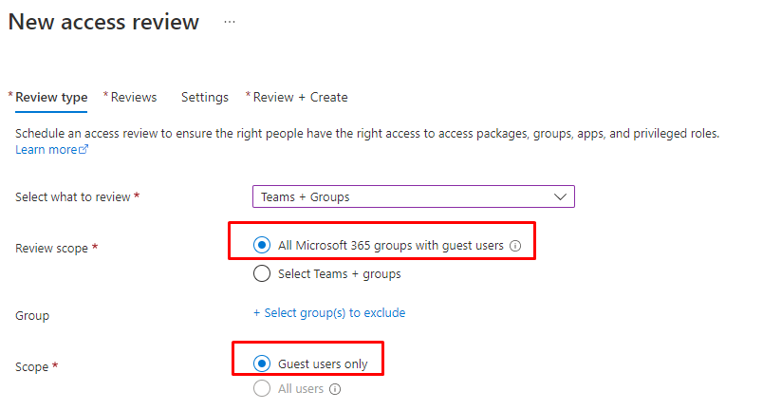
Task: Go to the Reviews tab
Action: click(x=133, y=97)
